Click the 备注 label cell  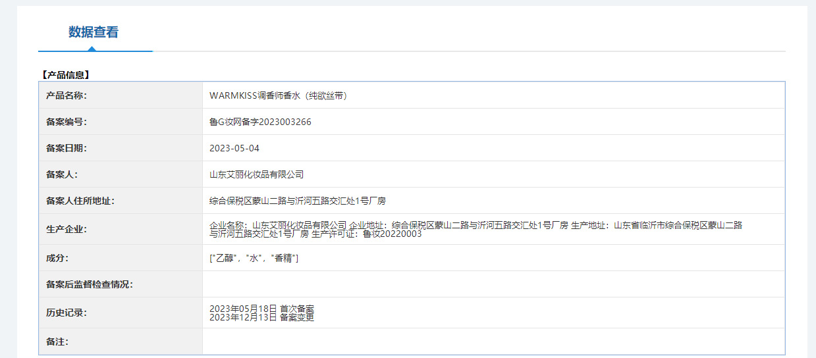coord(121,342)
